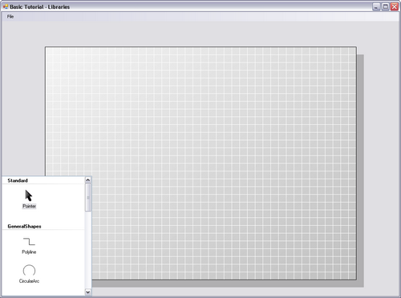Click the Basic Tutorial - Libraries title bar
The width and height of the screenshot is (401, 298).
[39, 7]
